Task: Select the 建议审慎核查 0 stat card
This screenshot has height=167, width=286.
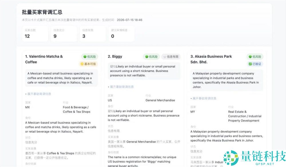Action: coord(122,34)
